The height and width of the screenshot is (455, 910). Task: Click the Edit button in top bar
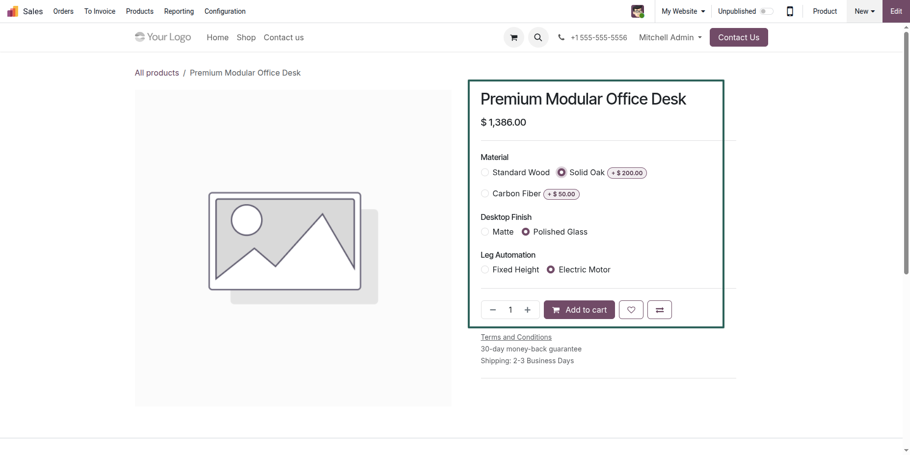click(896, 11)
